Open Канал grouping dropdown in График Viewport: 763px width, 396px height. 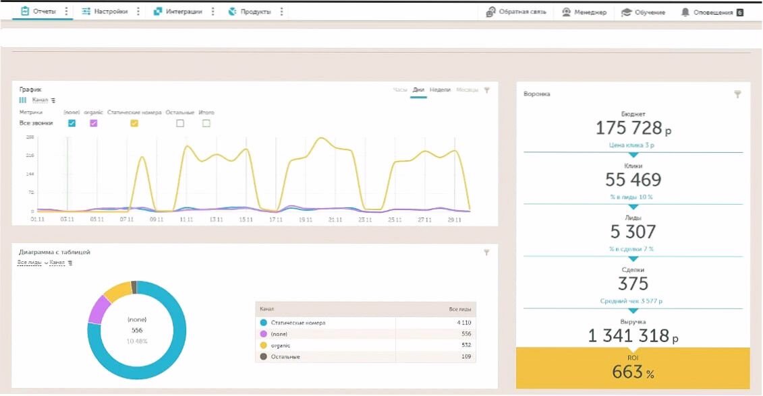(40, 100)
